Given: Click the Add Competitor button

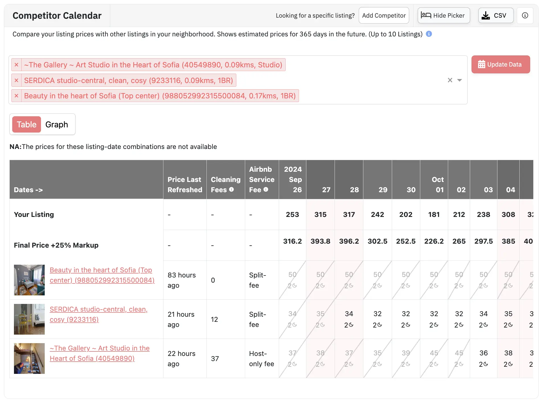Looking at the screenshot, I should [384, 15].
